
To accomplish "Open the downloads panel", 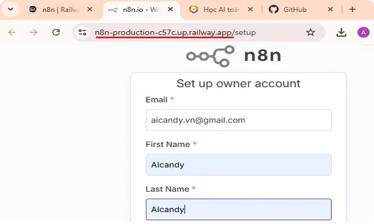I will pos(342,32).
